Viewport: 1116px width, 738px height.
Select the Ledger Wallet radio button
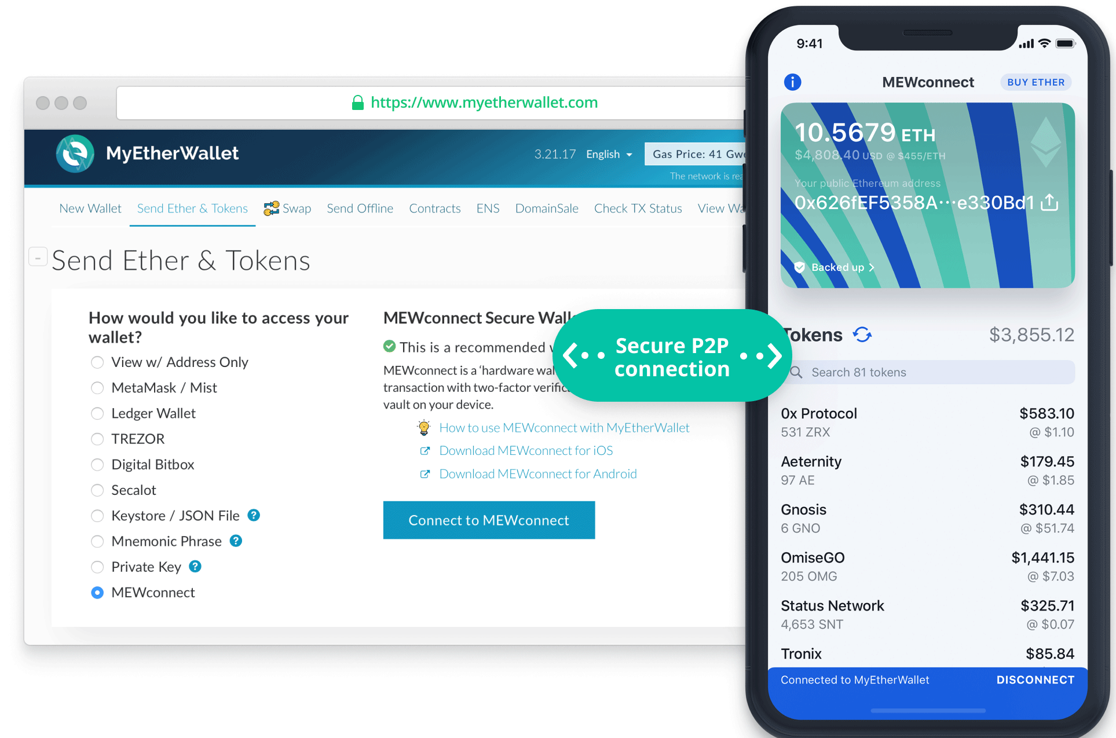[98, 413]
